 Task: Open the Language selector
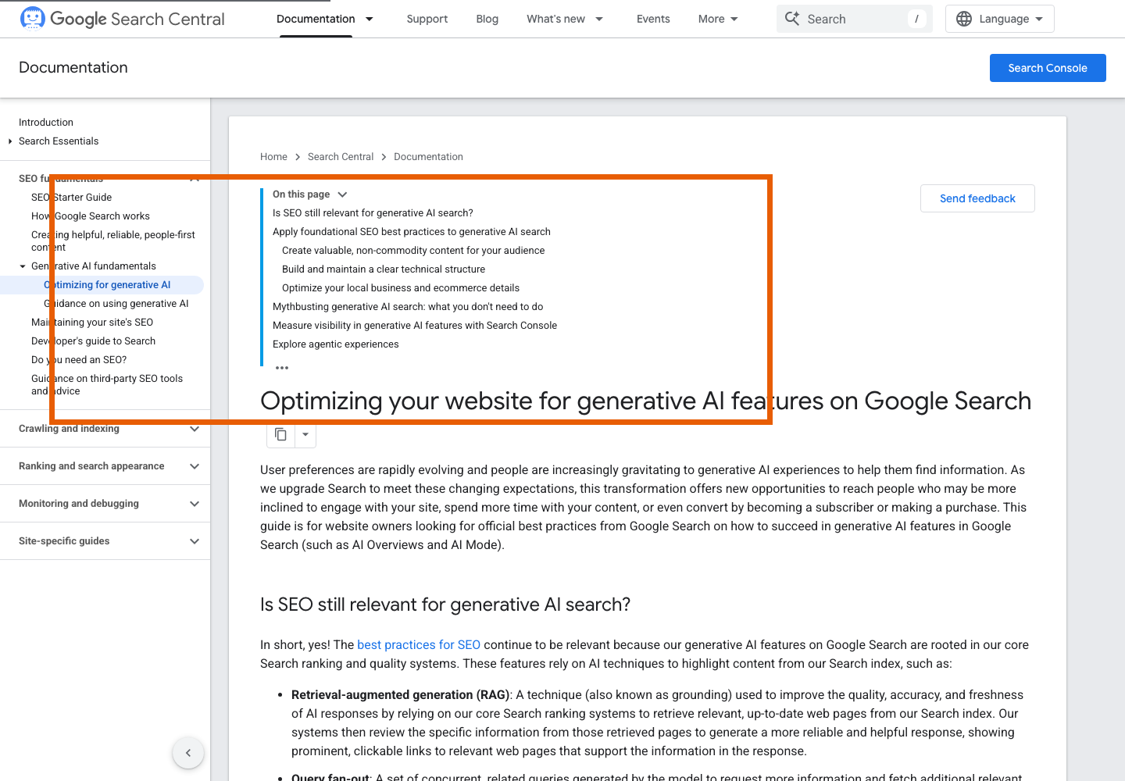click(1000, 19)
